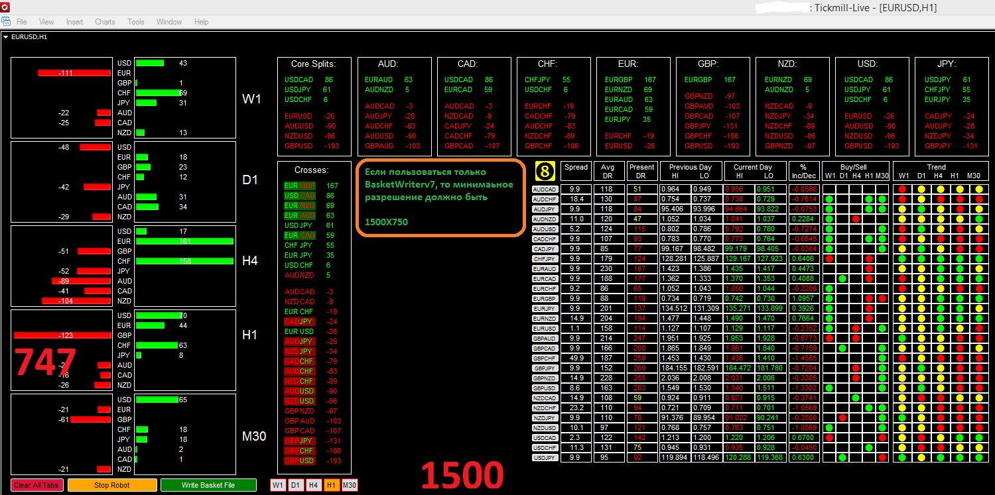Click NZDCAD Trend D1 red dot
Image resolution: width=995 pixels, height=495 pixels.
click(x=921, y=398)
